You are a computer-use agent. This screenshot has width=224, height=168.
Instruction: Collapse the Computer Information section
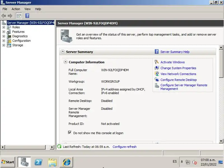pos(66,62)
